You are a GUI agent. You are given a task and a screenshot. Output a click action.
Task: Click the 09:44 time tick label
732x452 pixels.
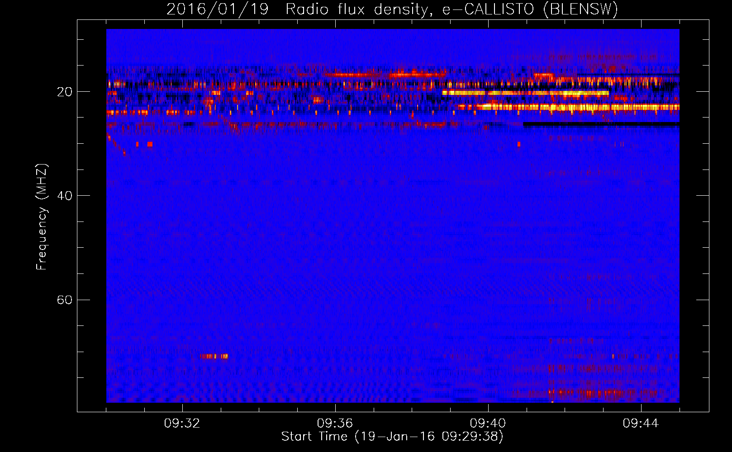coord(641,424)
